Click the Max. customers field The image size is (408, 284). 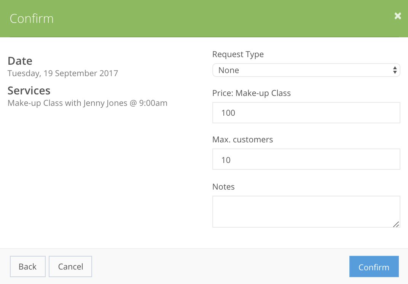click(x=306, y=159)
